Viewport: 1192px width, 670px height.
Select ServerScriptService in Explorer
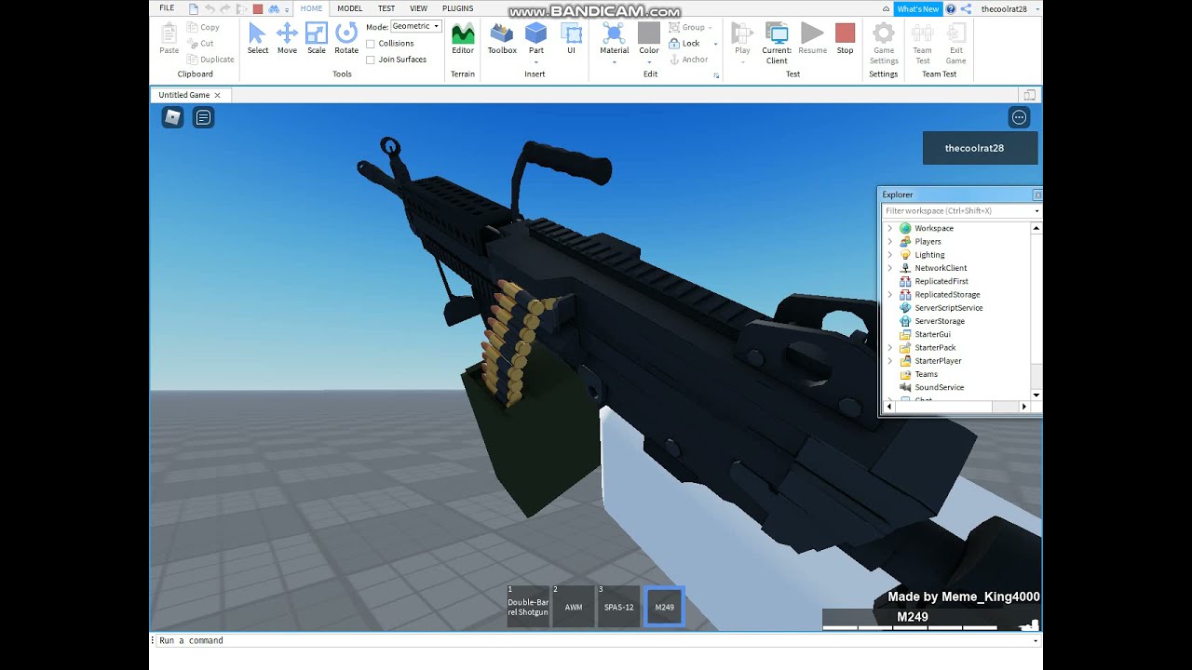[948, 308]
